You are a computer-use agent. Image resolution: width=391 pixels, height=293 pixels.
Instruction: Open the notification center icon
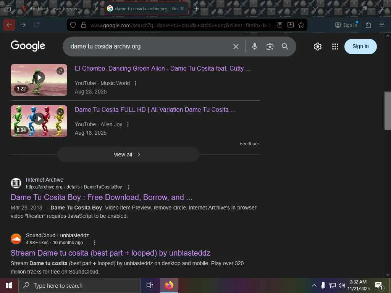pos(378,285)
